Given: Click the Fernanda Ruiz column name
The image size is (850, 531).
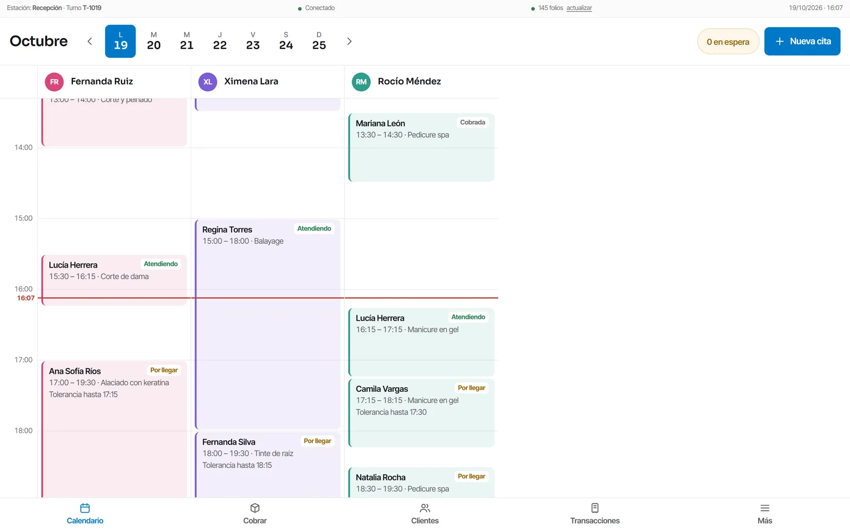Looking at the screenshot, I should (102, 81).
